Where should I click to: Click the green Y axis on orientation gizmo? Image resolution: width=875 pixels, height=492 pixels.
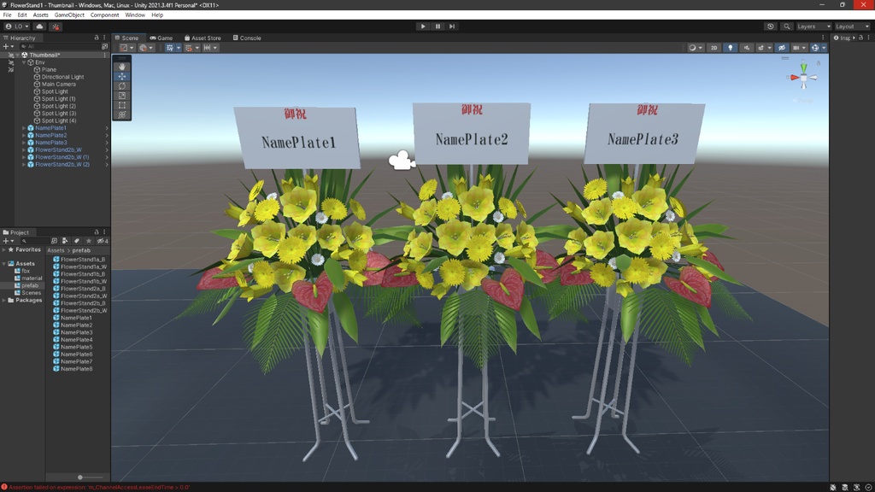(x=803, y=67)
